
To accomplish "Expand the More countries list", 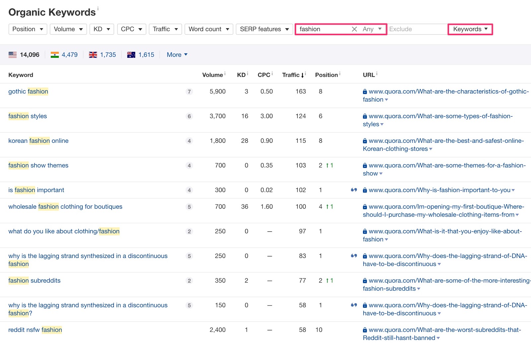I will click(x=177, y=54).
